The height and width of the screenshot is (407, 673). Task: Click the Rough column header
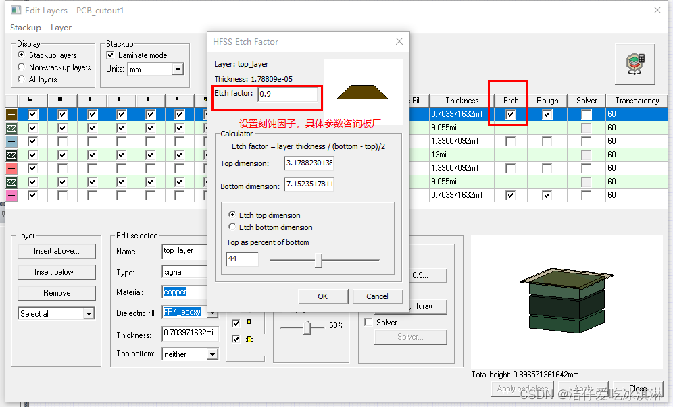547,101
